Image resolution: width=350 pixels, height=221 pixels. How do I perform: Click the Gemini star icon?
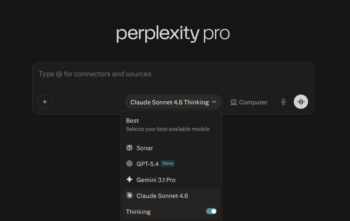129,180
